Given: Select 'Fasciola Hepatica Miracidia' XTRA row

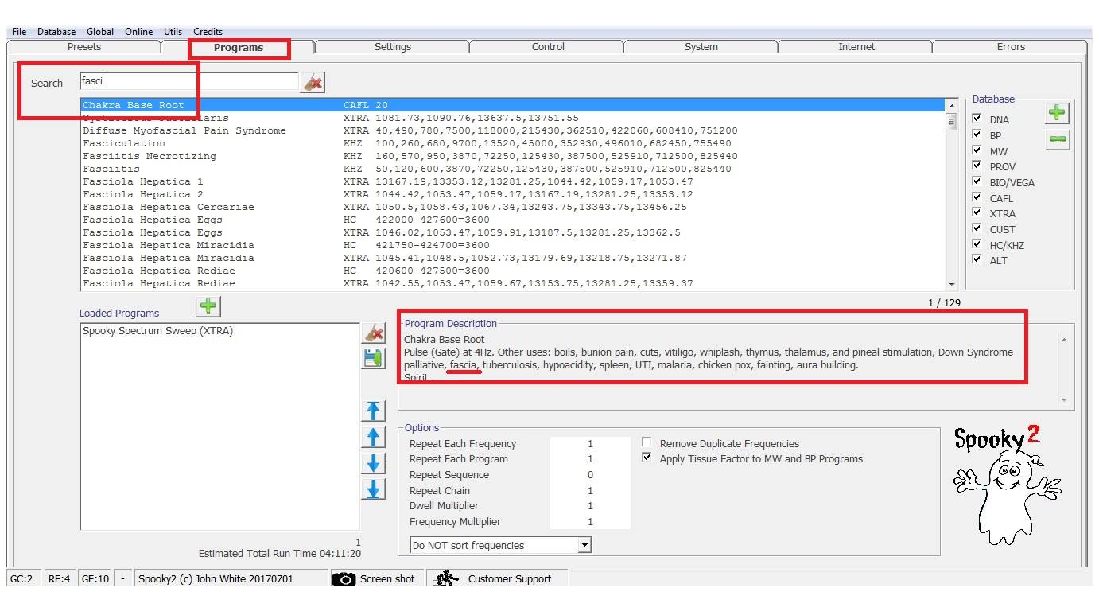Looking at the screenshot, I should coord(513,258).
